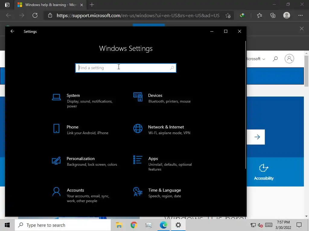Click 'Uninstall, defaults, optional features' description
The image size is (309, 231).
click(170, 167)
